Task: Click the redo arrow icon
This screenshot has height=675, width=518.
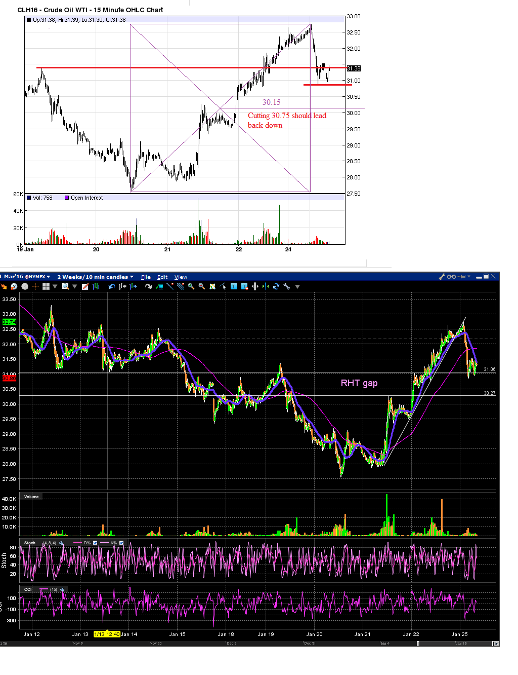Action: point(148,286)
